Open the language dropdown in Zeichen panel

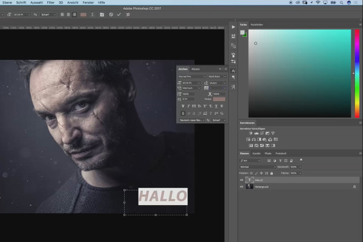pyautogui.click(x=192, y=120)
